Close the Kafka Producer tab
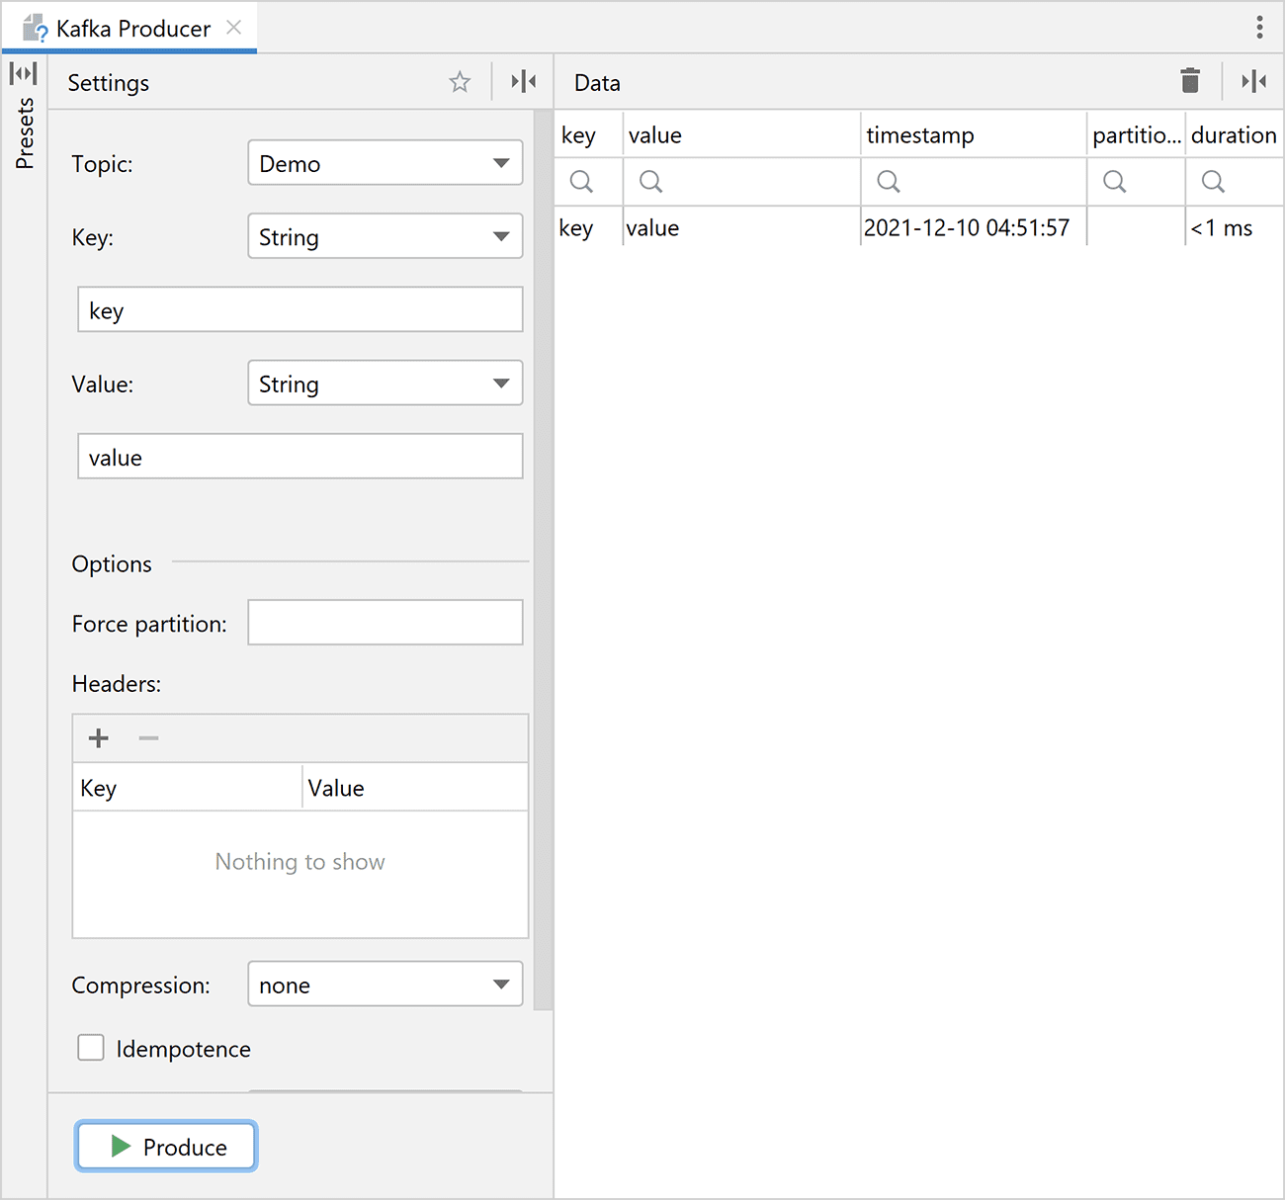Image resolution: width=1285 pixels, height=1200 pixels. (234, 28)
